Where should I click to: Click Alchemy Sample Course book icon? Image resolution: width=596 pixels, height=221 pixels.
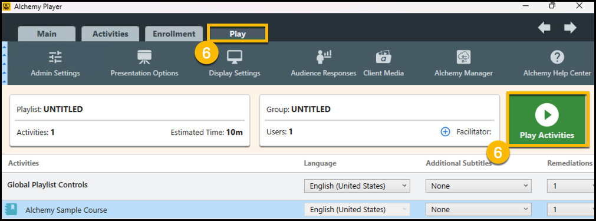(x=11, y=209)
